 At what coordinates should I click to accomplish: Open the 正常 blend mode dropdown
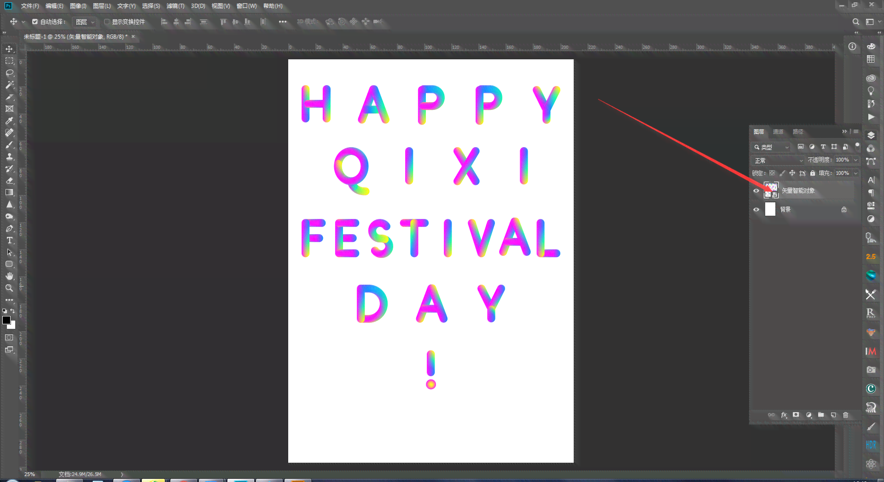click(x=778, y=161)
